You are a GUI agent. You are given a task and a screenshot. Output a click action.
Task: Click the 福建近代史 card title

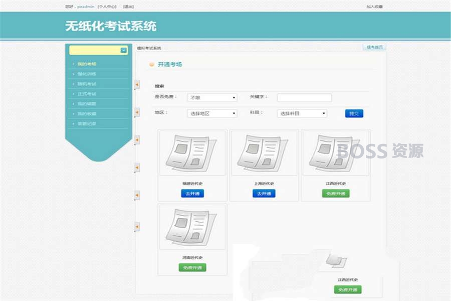click(x=192, y=184)
